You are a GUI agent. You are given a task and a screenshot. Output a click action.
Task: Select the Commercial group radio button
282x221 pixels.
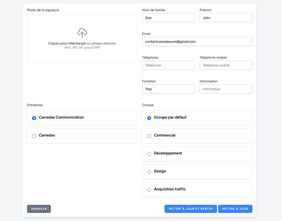(149, 136)
